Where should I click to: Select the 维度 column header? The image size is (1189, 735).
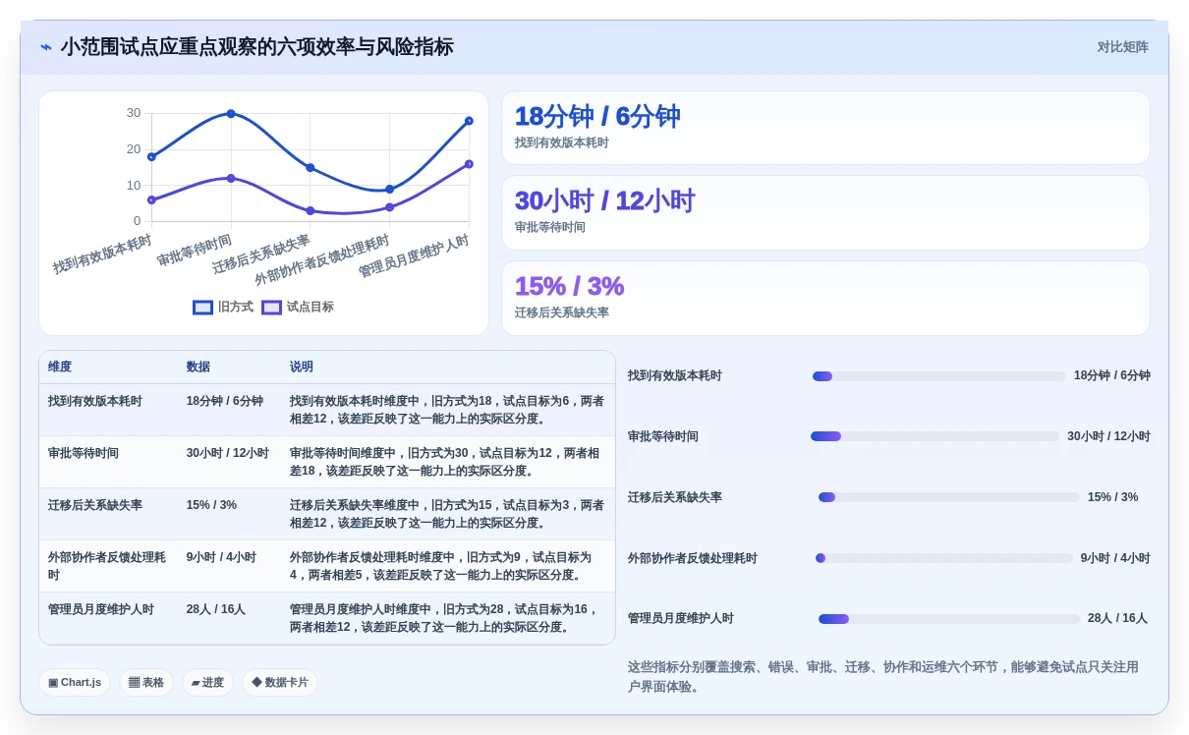tap(60, 367)
